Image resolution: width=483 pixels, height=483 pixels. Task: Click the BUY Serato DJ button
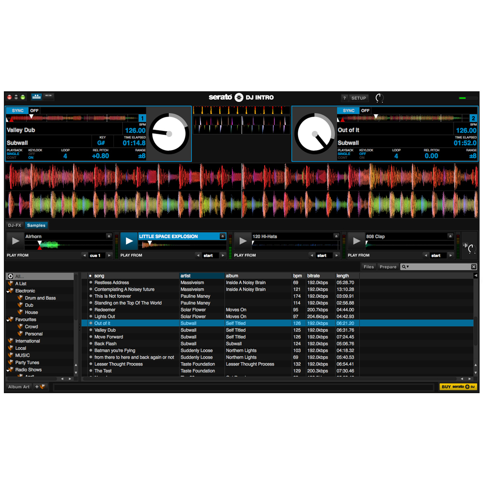click(x=458, y=386)
